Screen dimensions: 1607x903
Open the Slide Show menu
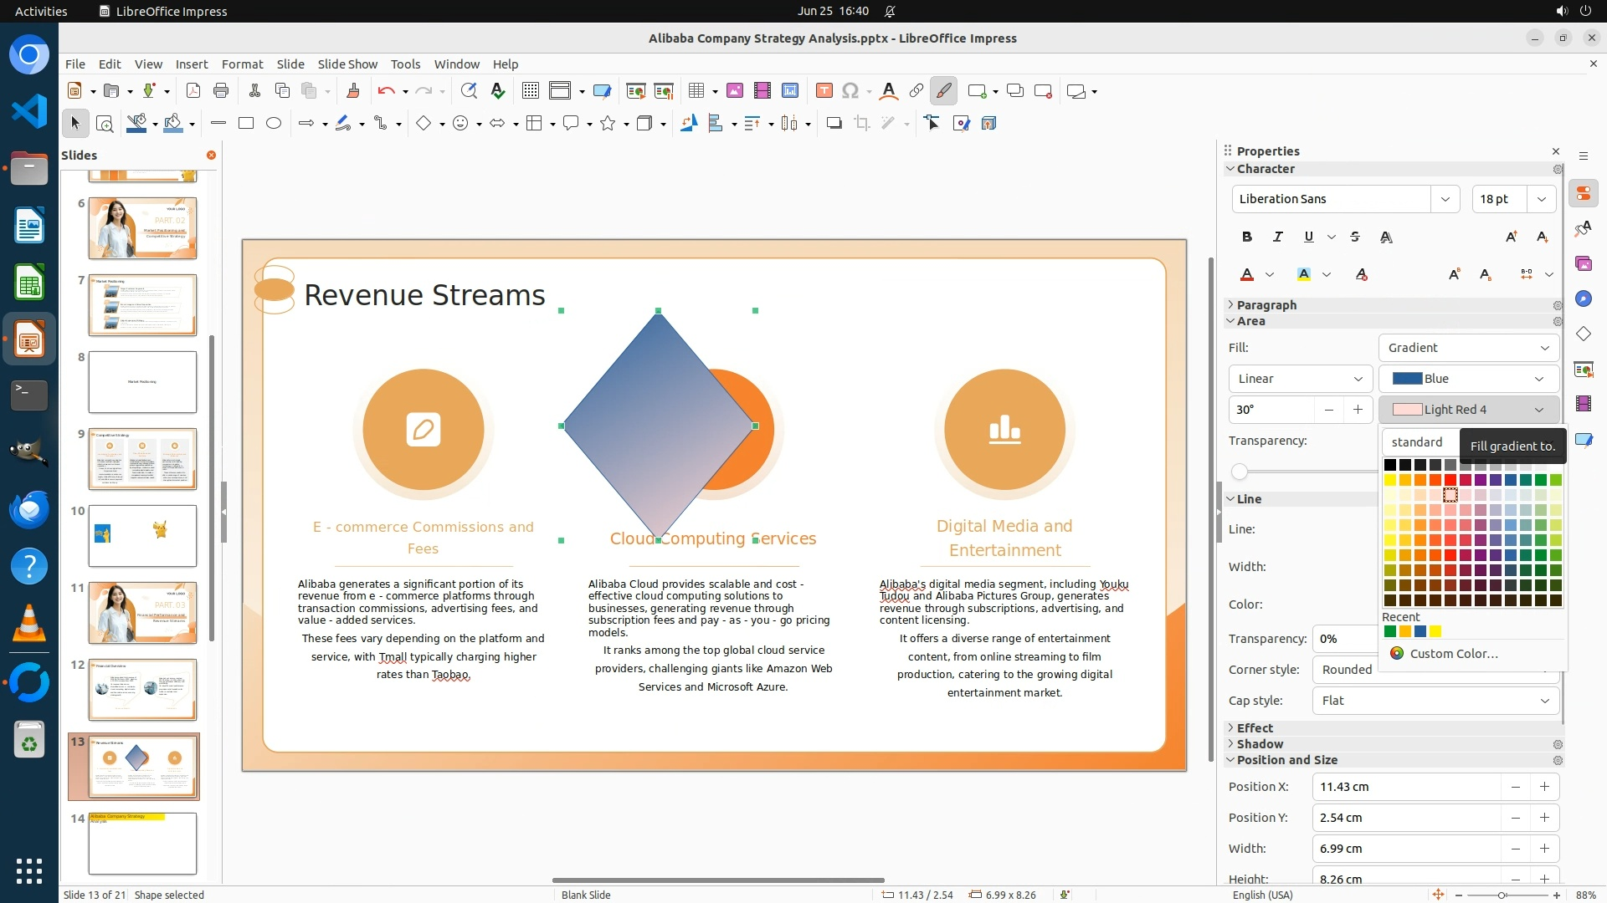tap(347, 64)
